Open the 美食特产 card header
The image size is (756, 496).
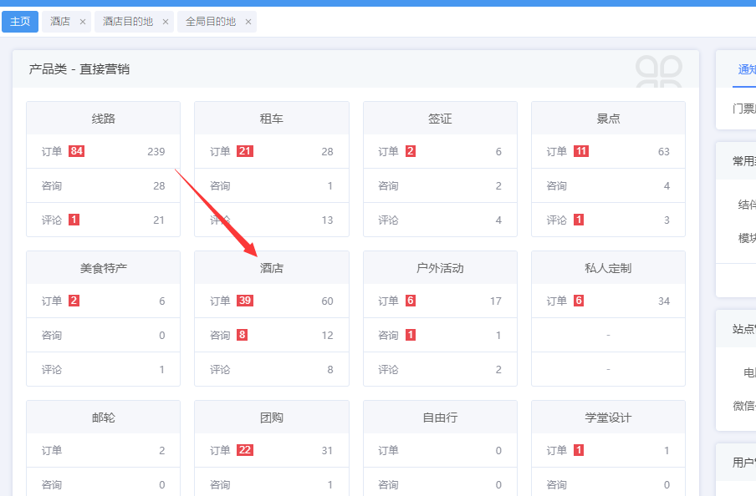point(103,268)
